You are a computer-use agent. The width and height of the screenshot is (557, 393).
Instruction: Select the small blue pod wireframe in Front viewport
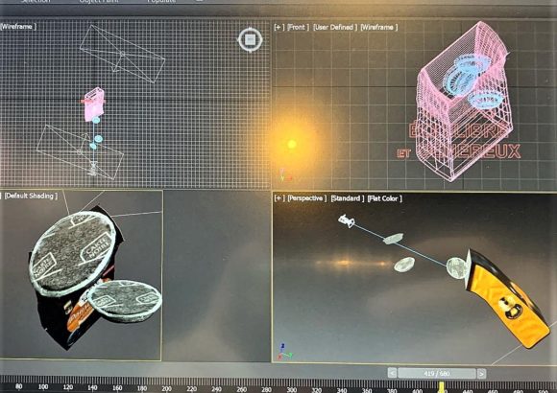(485, 99)
